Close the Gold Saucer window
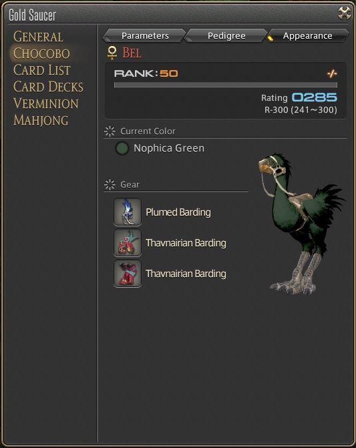The height and width of the screenshot is (448, 356). point(344,13)
